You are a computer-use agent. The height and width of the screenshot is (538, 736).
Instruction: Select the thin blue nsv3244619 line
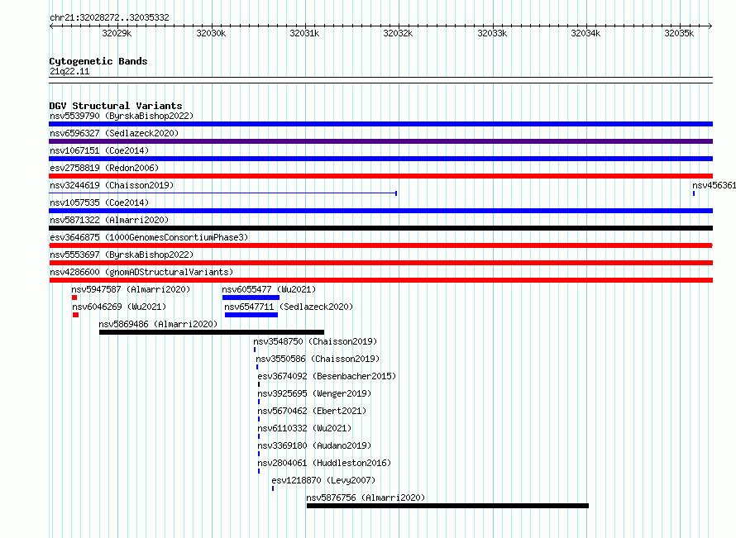[x=223, y=193]
